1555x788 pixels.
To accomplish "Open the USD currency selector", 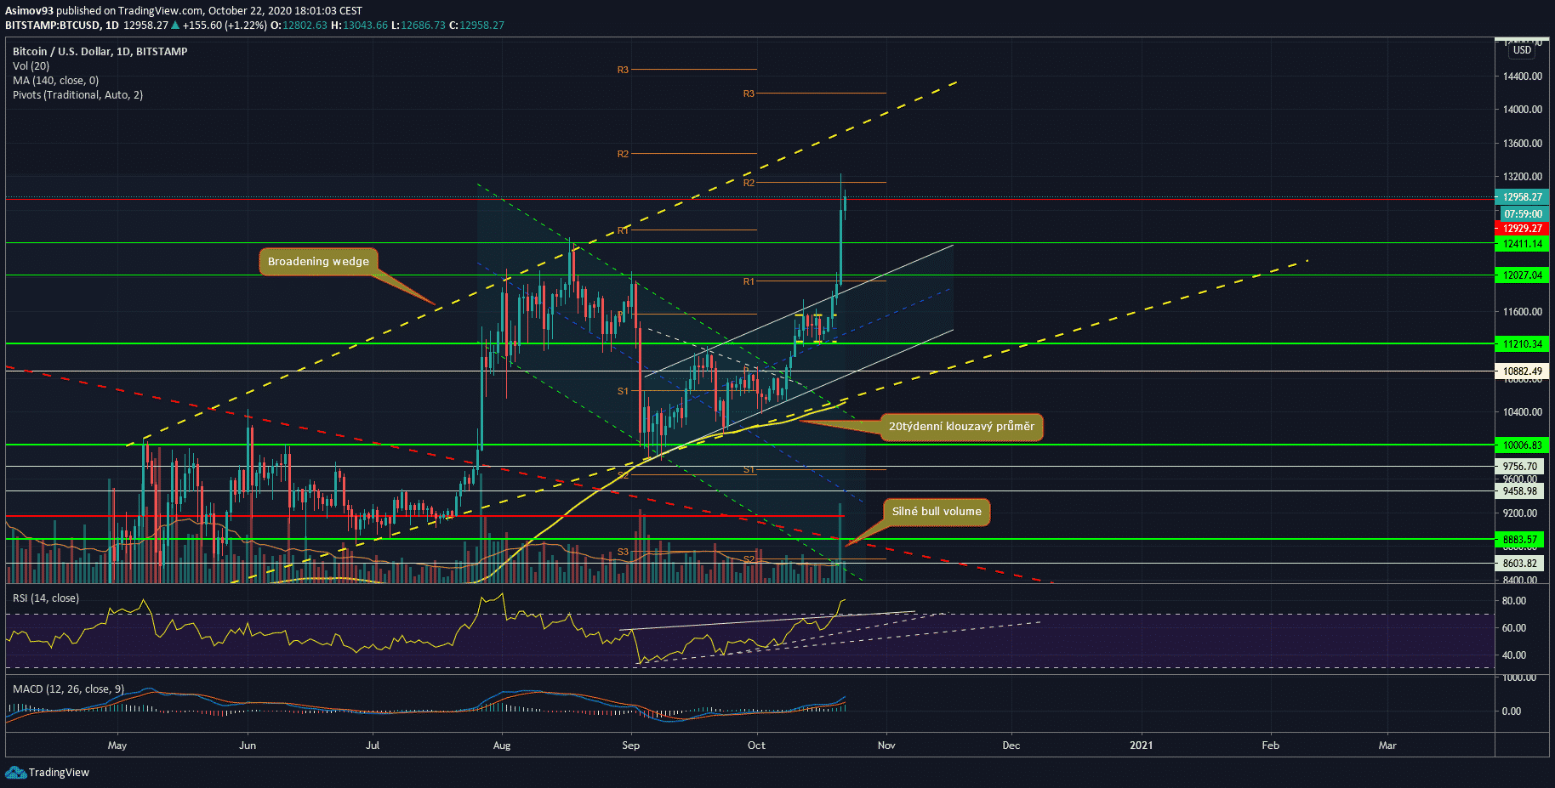I will pos(1522,50).
